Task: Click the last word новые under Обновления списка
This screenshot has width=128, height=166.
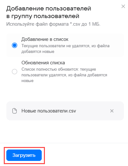Action: coord(27,81)
